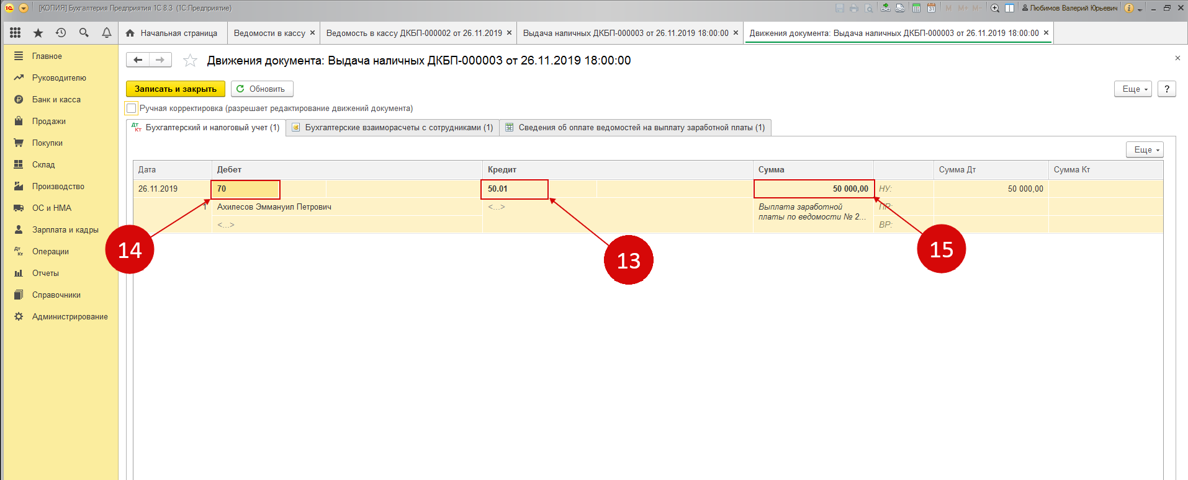The height and width of the screenshot is (480, 1188).
Task: Click Ахилесов Эммануил Петрович cell
Action: coord(347,207)
